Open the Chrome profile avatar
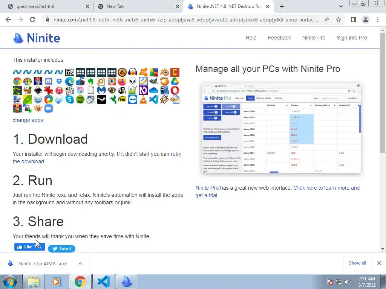The height and width of the screenshot is (289, 386). click(x=366, y=20)
